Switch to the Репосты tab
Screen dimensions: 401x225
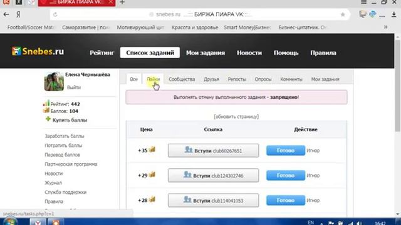(x=237, y=79)
